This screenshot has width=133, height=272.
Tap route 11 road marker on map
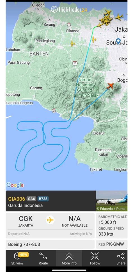click(x=75, y=63)
